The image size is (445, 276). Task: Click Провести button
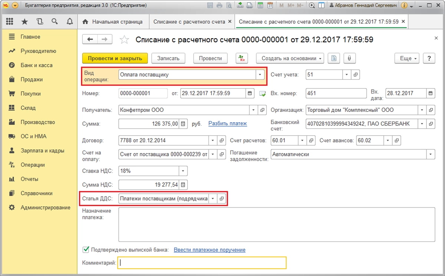click(210, 58)
